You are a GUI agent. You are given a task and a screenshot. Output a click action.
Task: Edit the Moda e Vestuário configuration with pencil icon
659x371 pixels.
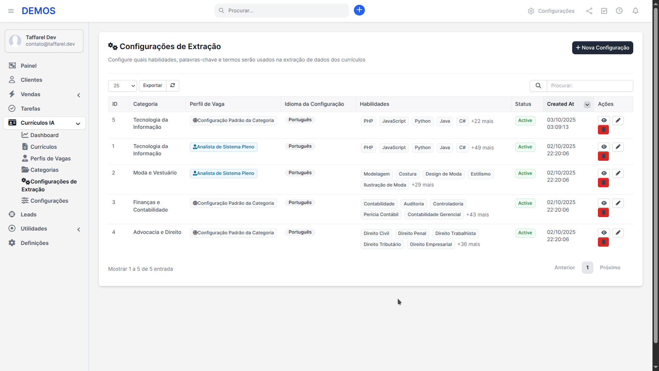tap(618, 173)
